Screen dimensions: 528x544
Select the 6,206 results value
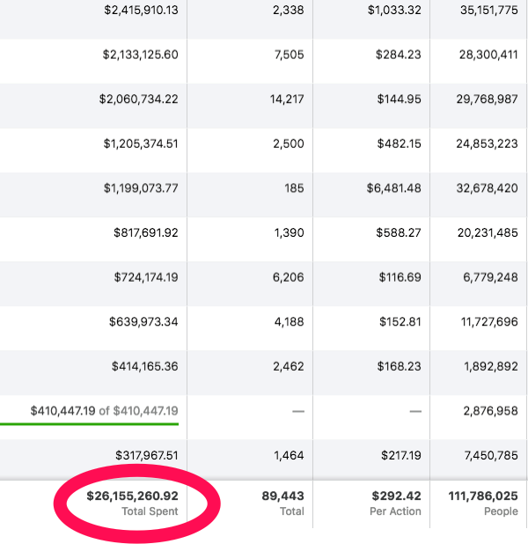click(289, 277)
